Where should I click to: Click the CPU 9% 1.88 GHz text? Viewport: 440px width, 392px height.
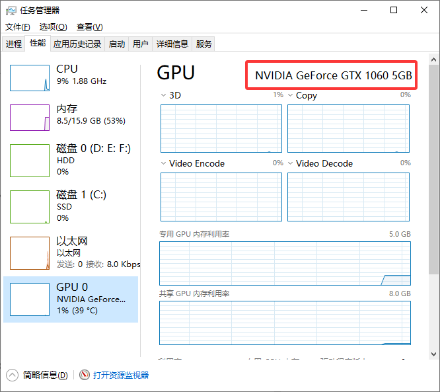pos(81,81)
